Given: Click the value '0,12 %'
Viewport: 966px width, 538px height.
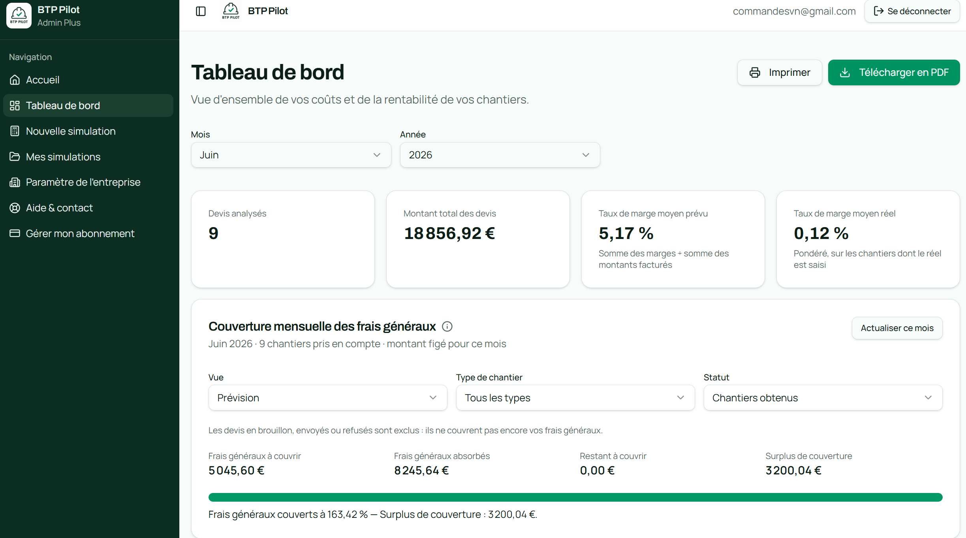Looking at the screenshot, I should click(x=821, y=233).
